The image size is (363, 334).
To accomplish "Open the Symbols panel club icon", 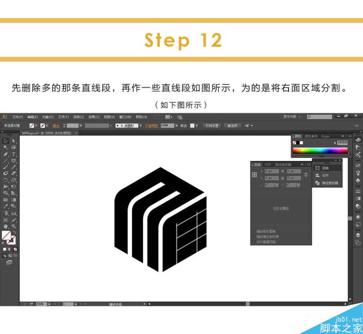I will tap(358, 180).
